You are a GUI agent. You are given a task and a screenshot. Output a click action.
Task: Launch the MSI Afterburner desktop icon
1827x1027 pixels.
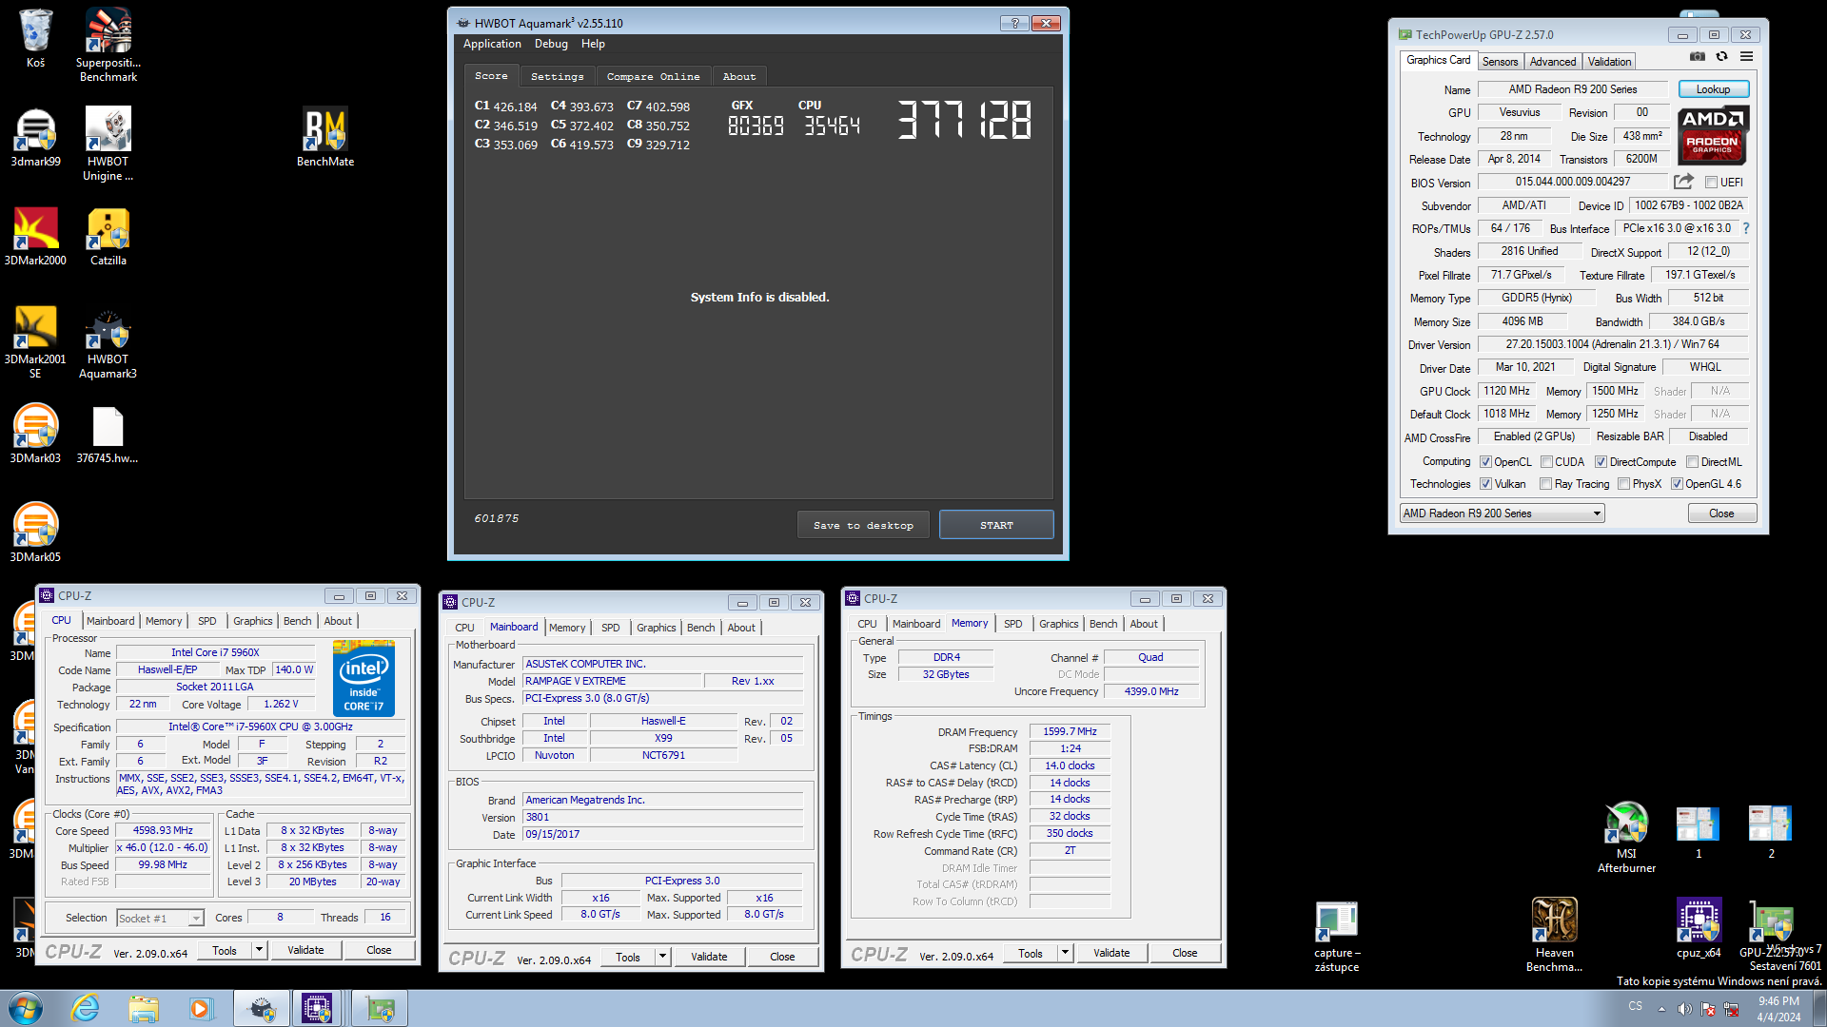(x=1626, y=838)
